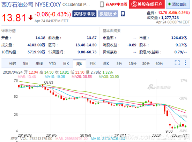Select the 分时 chart tab
This screenshot has width=192, height=142.
pyautogui.click(x=12, y=63)
